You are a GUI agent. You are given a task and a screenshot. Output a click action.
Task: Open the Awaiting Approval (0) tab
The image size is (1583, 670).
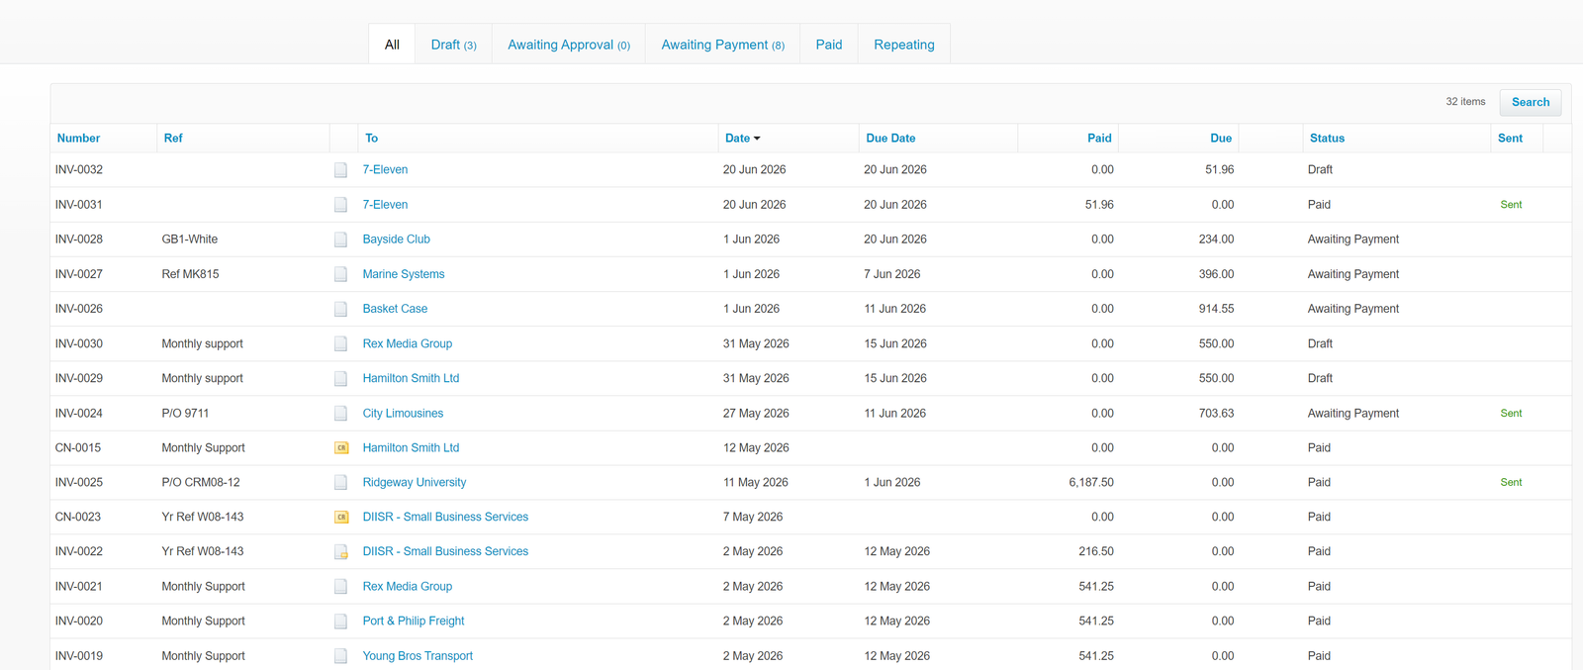[569, 45]
